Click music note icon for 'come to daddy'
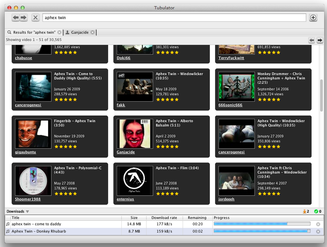 click(8, 224)
